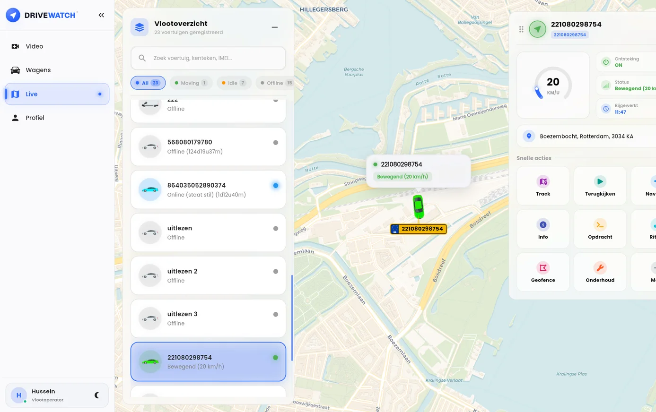Click the car icon of 568080179780
The image size is (656, 412).
tap(150, 146)
